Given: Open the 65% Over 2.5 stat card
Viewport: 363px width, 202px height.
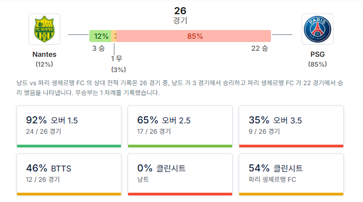Looking at the screenshot, I should coord(180,127).
